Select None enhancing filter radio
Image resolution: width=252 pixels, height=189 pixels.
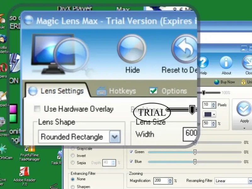click(x=73, y=179)
